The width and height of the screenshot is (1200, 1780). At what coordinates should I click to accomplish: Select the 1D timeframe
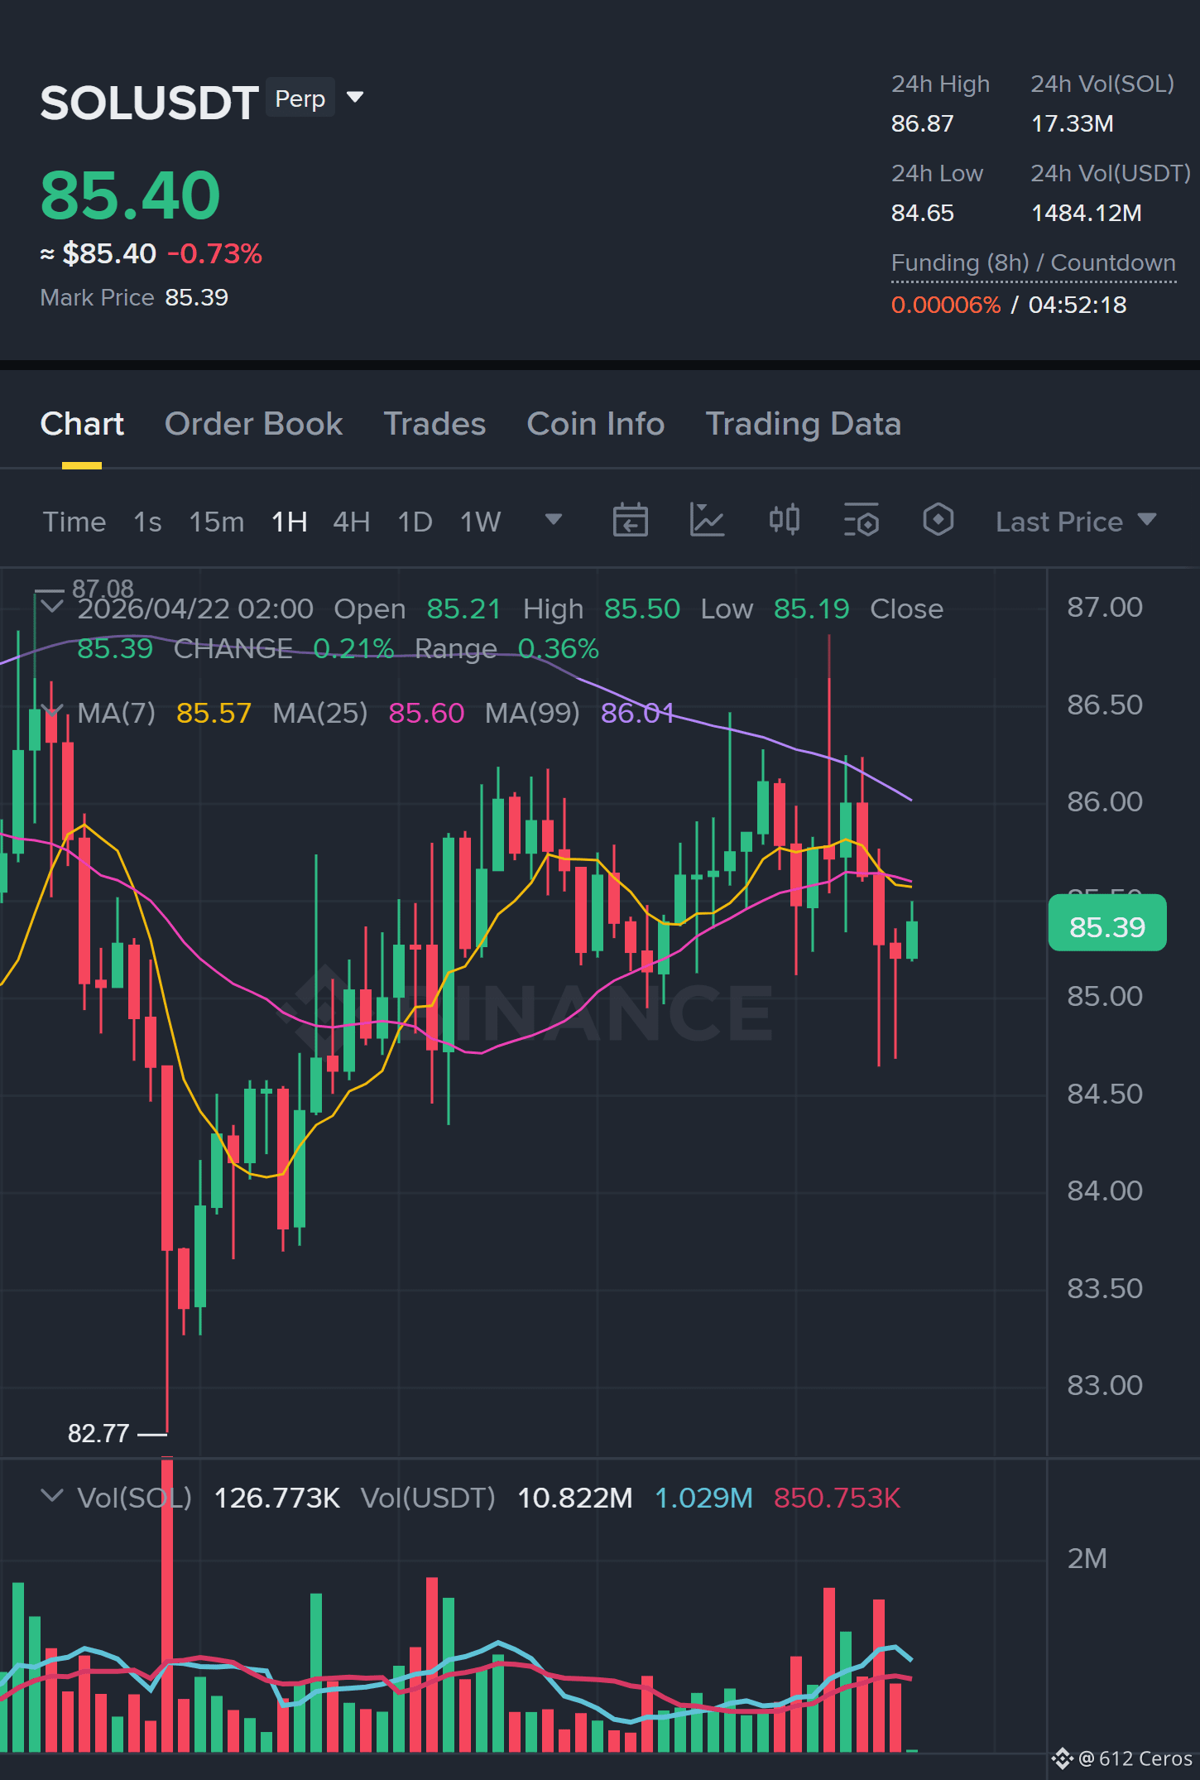415,522
